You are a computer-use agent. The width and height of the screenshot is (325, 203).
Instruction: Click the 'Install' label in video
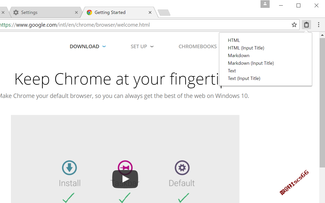tap(70, 183)
